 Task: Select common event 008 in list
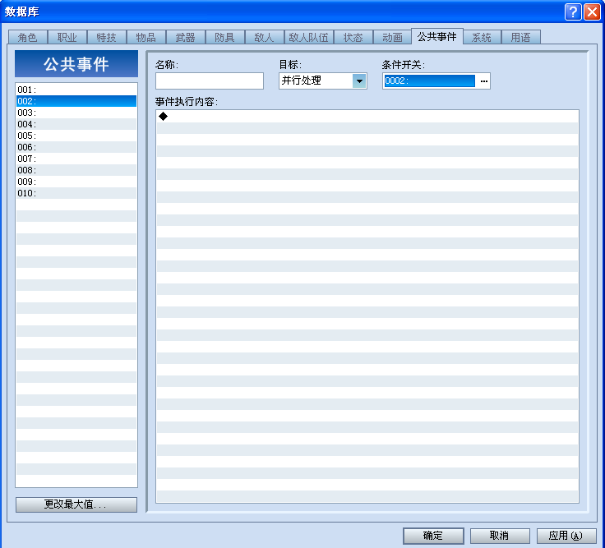76,170
